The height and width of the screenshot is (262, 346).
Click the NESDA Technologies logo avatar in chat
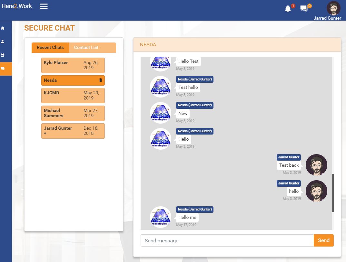point(160,217)
